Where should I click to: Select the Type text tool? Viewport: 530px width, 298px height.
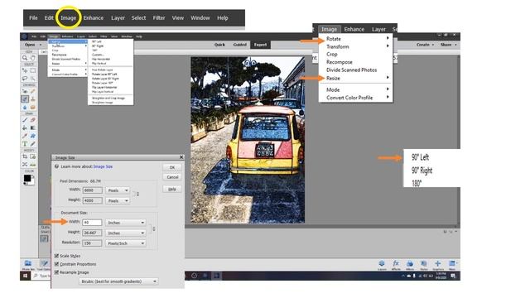click(25, 144)
